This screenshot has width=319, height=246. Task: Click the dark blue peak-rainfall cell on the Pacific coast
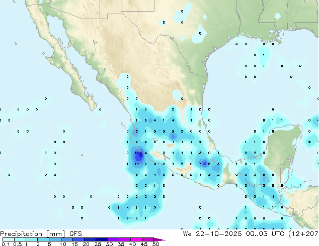point(140,156)
